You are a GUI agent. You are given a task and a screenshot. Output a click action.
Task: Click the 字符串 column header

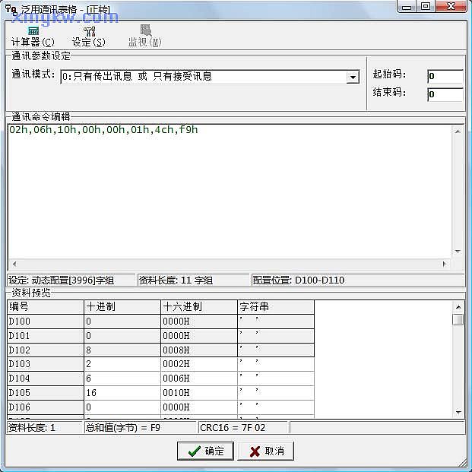(275, 307)
